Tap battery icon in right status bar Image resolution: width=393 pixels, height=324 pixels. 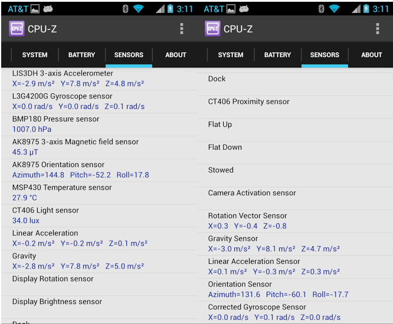coord(366,9)
